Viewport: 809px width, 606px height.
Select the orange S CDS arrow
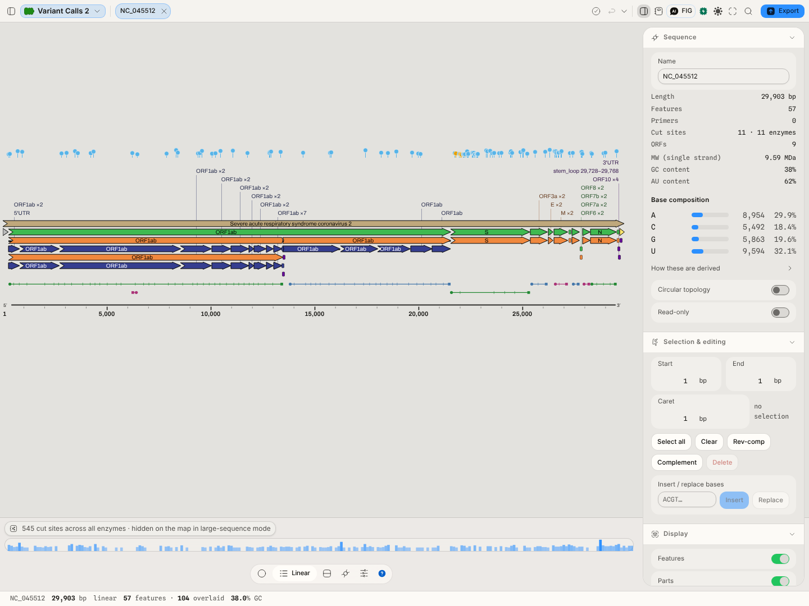click(490, 241)
